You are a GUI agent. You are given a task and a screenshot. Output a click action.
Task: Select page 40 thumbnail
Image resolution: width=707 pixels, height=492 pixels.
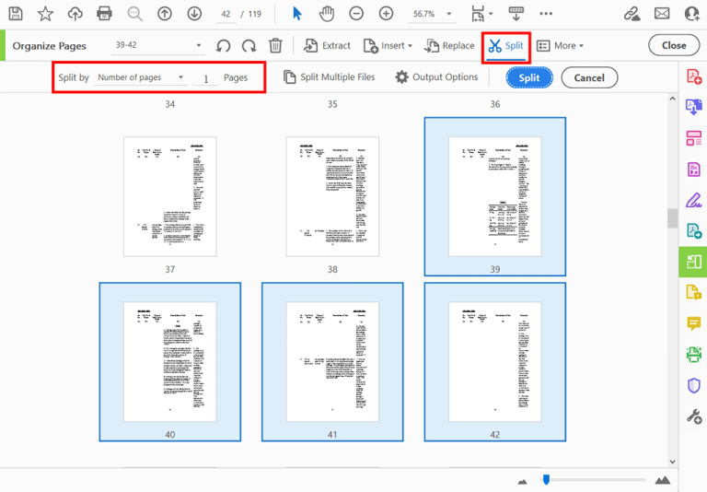click(170, 361)
